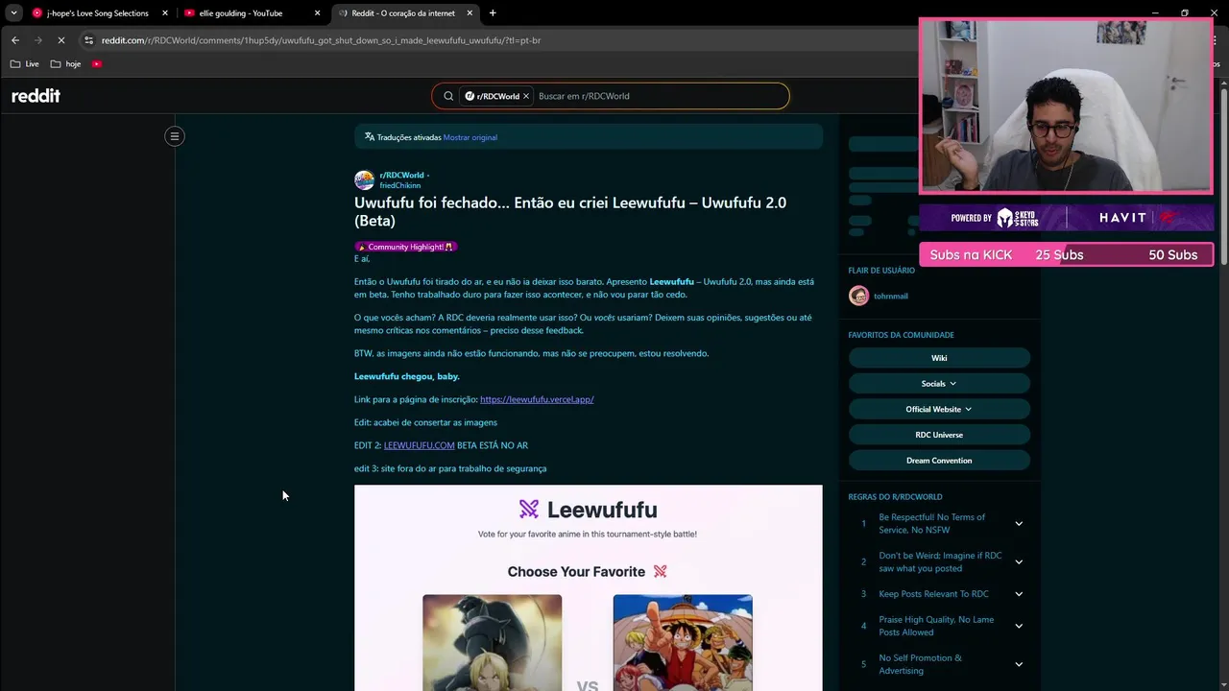Select the One Piece poster

pos(683,642)
